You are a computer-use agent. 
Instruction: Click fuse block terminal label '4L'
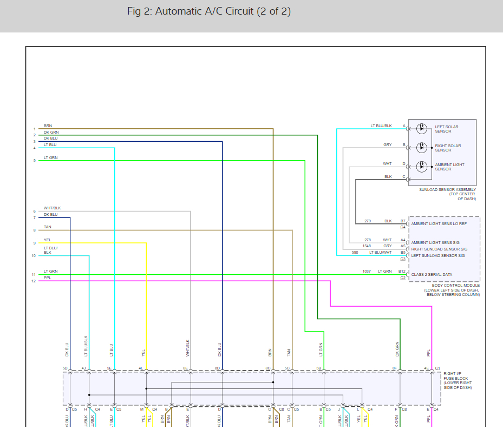coord(141,368)
